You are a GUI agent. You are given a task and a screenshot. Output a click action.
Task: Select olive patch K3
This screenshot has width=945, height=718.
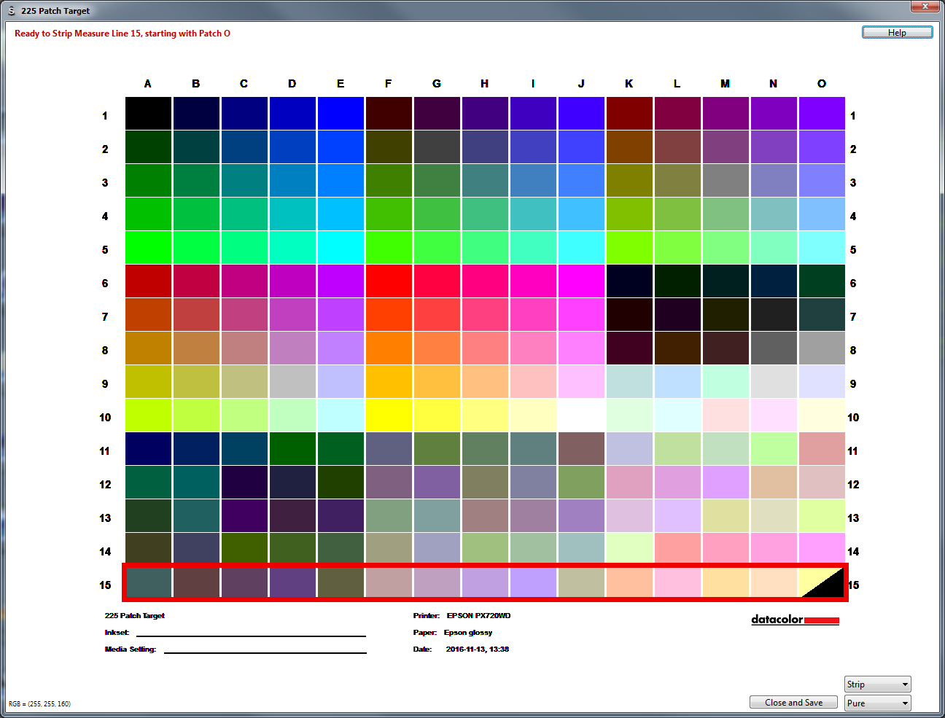click(x=629, y=181)
